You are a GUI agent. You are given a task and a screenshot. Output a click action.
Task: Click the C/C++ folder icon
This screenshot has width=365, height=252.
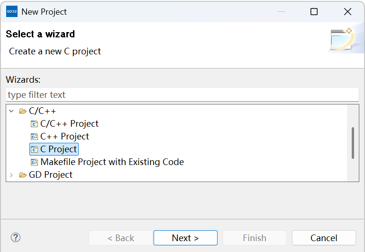tap(23, 111)
